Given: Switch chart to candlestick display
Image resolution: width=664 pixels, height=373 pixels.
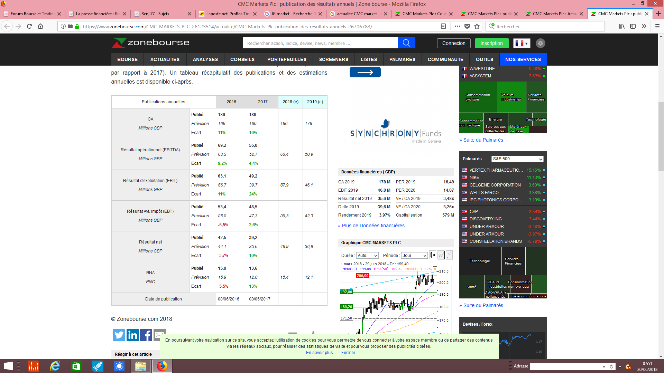Looking at the screenshot, I should (x=433, y=255).
